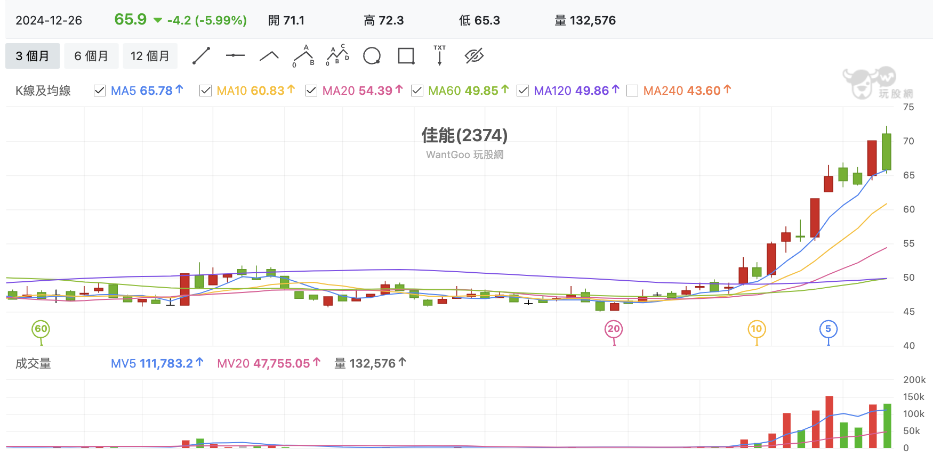Click the last green candlestick near 70

click(x=887, y=151)
